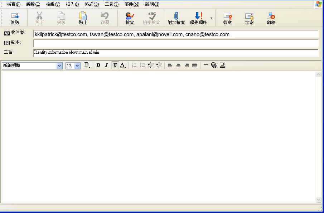Open the 格式(O) menu
324x213 pixels.
tap(92, 4)
